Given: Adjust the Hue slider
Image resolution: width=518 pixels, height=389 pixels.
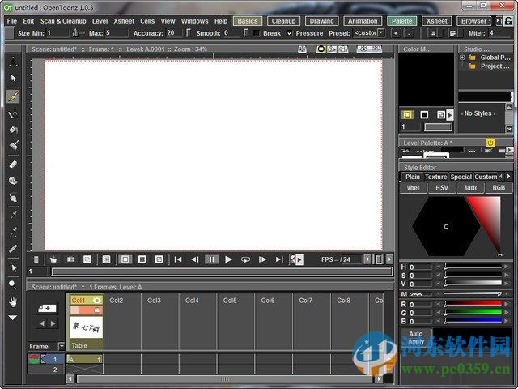Looking at the screenshot, I should (x=473, y=267).
